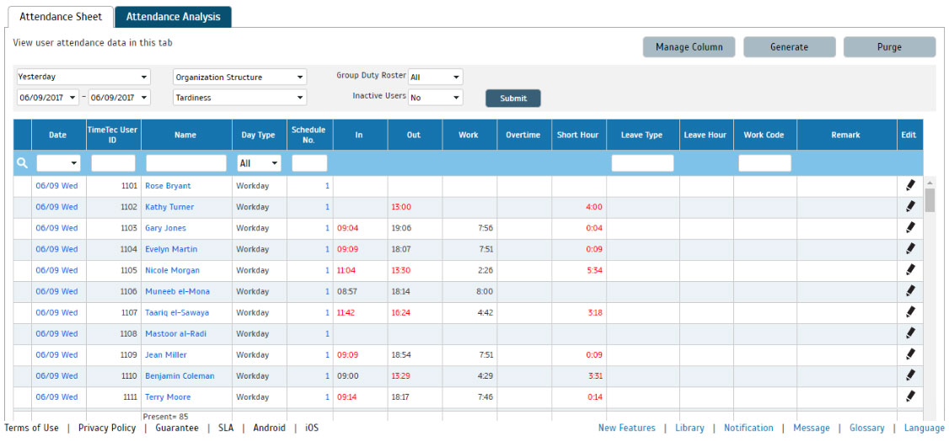The image size is (949, 441).
Task: Click the Generate button
Action: point(789,47)
